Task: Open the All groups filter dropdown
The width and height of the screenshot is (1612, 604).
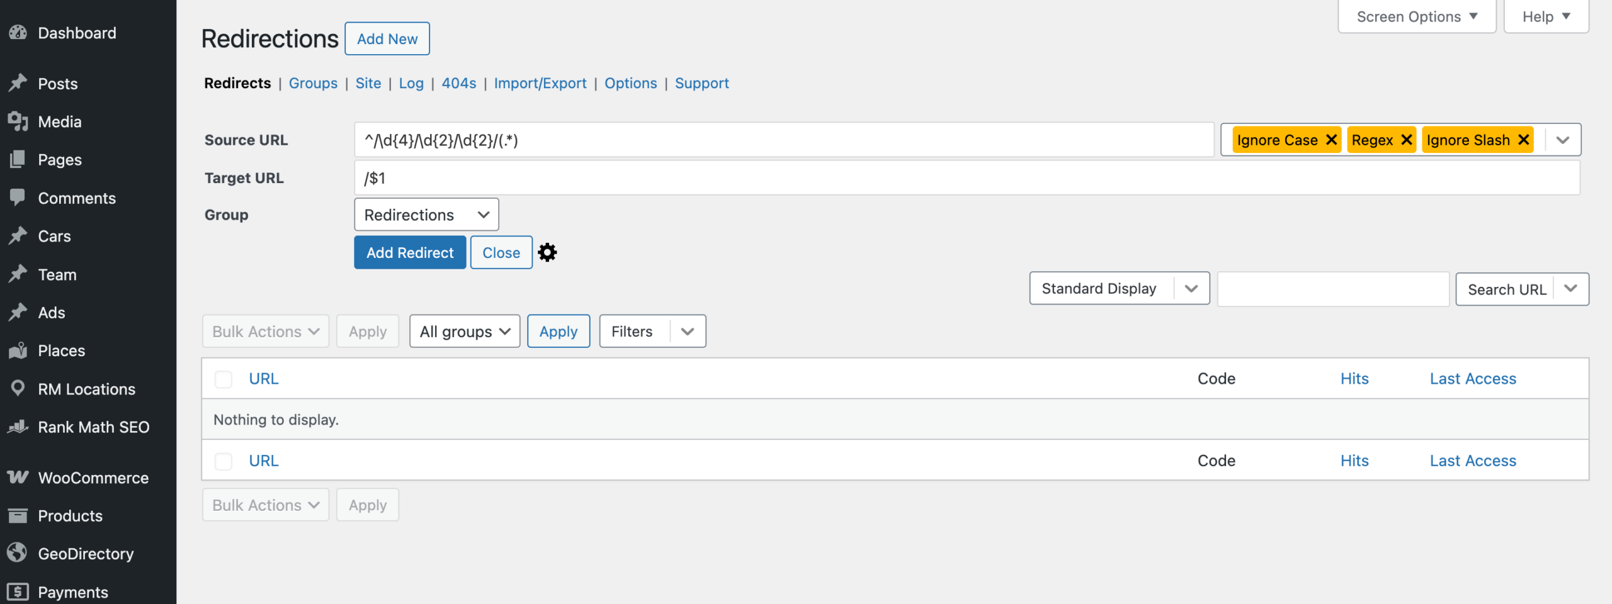Action: pos(465,332)
